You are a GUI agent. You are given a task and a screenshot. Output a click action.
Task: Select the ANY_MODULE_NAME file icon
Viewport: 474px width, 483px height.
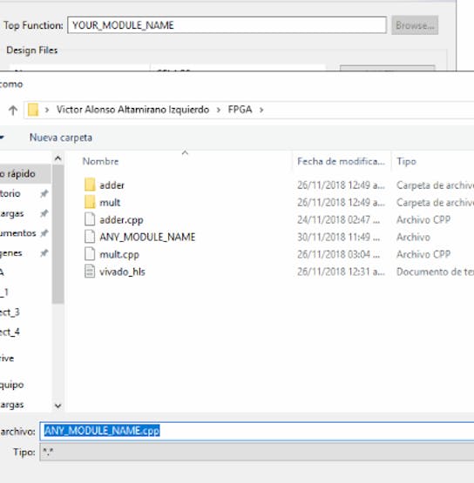coord(90,237)
